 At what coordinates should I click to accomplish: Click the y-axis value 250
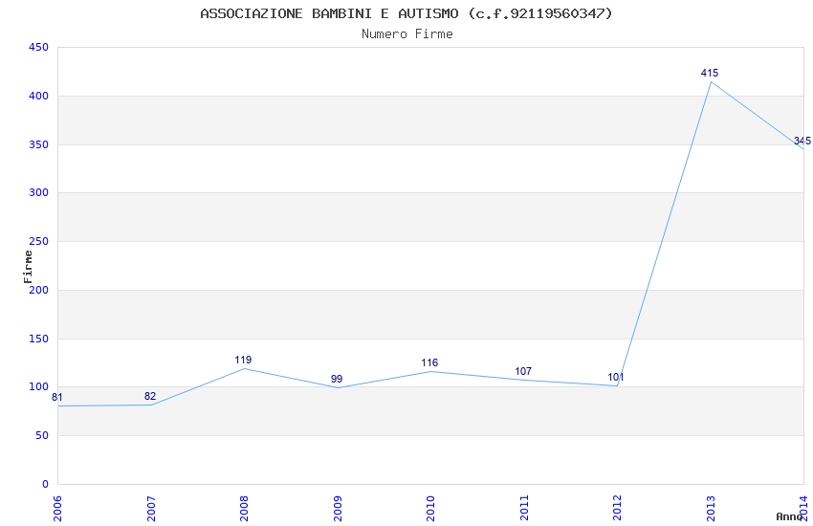38,242
